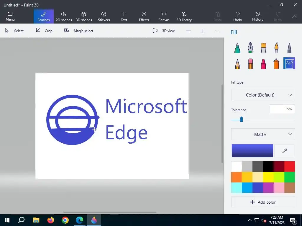Choose the light yellow color swatch
Viewport: 302px width, 226px height.
258,177
